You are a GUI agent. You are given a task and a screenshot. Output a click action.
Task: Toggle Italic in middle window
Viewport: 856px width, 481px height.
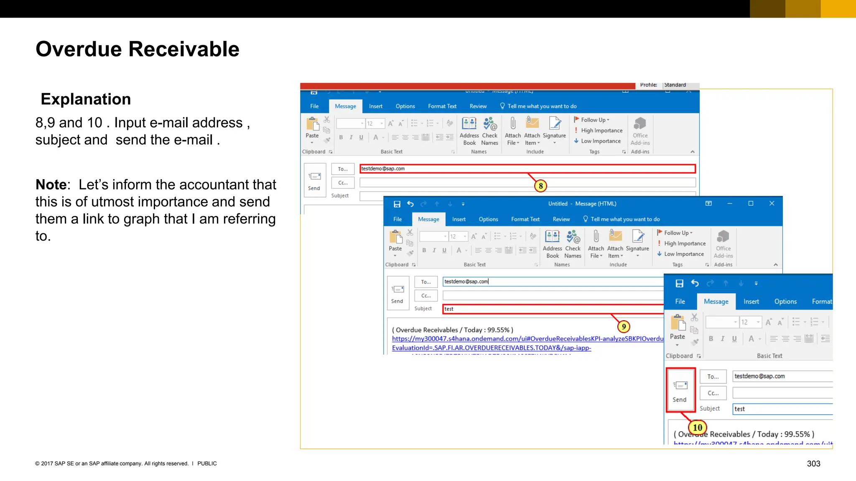point(434,250)
